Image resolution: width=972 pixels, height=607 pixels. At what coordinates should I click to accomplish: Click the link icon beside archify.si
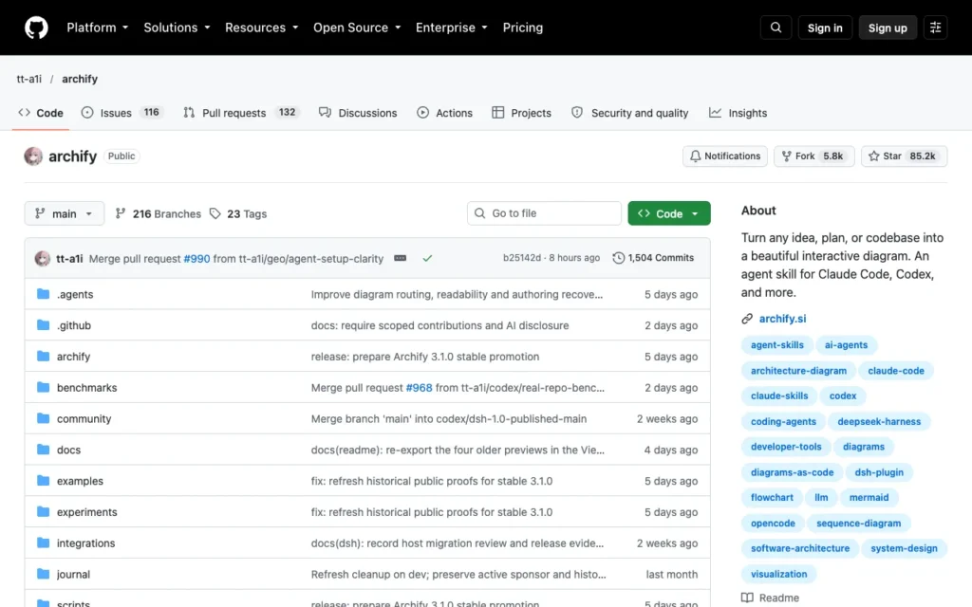747,319
